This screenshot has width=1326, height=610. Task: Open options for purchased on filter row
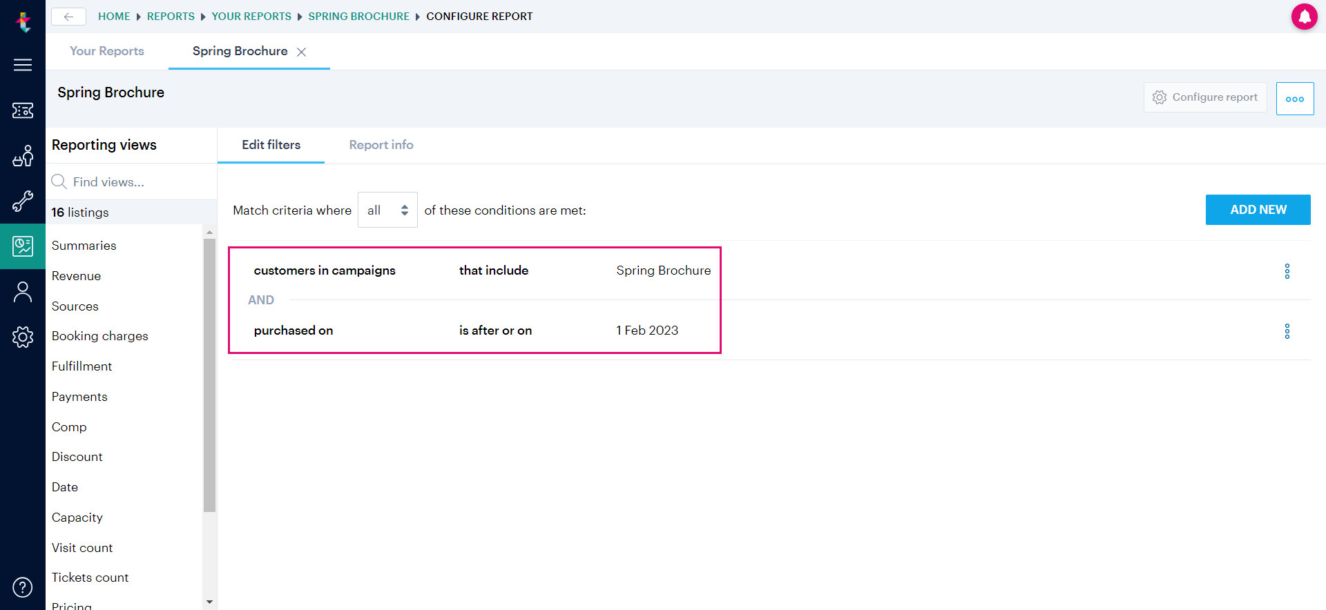point(1287,331)
